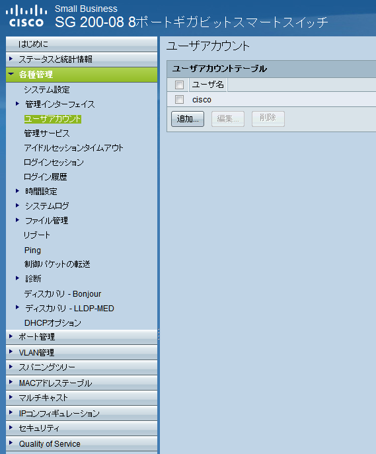Collapse the 各種管理 section arrow

[x=11, y=74]
